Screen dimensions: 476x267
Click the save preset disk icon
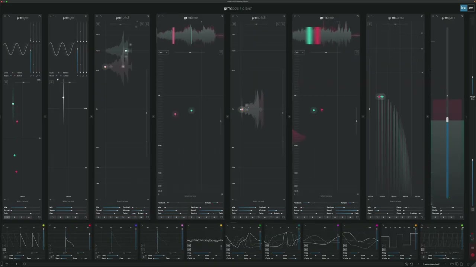(457, 264)
